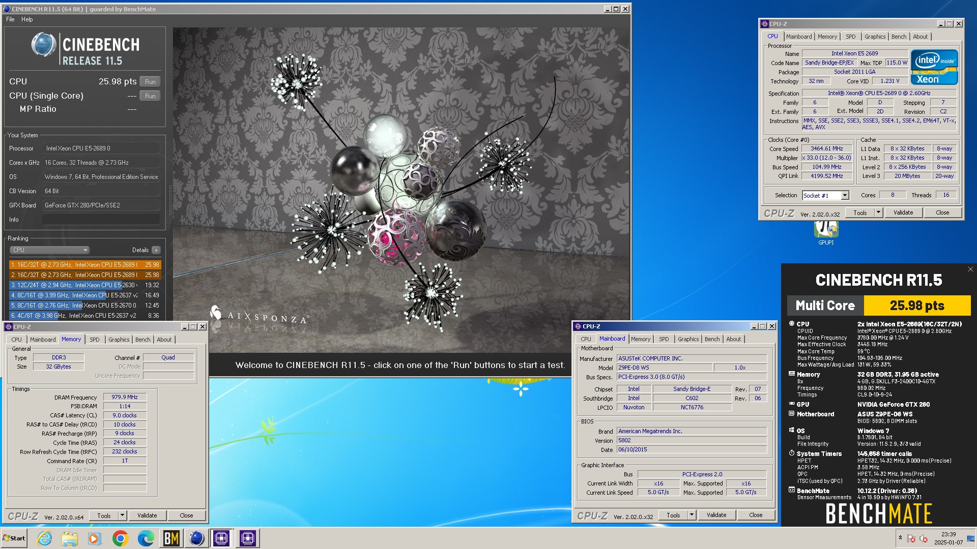
Task: Open Google Chrome from the taskbar
Action: pos(120,538)
